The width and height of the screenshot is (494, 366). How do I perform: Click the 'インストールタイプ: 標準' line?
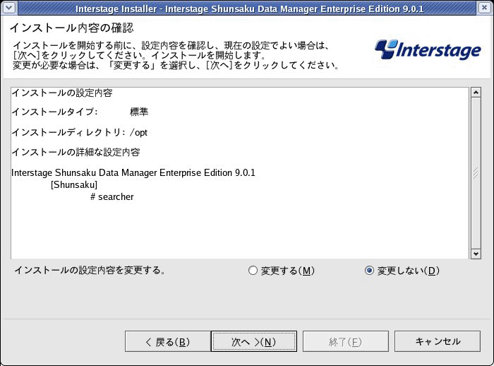tap(80, 112)
